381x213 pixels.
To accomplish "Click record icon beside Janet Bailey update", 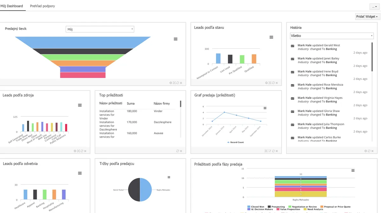I will (292, 59).
